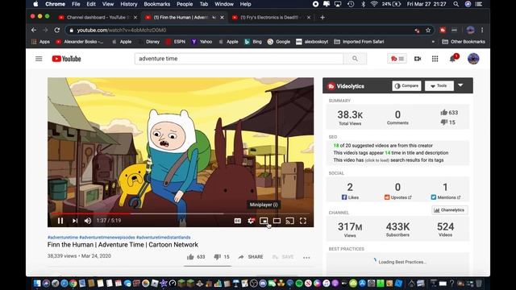Seek on the video progress bar

[x=181, y=213]
